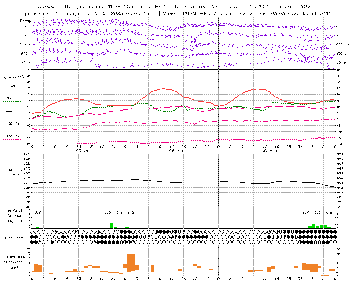
Task: Click the 06 мая date label
Action: point(176,151)
